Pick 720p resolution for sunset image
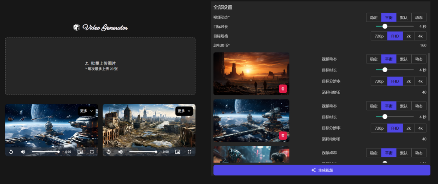Screen dimensions: 438x184 (379, 81)
